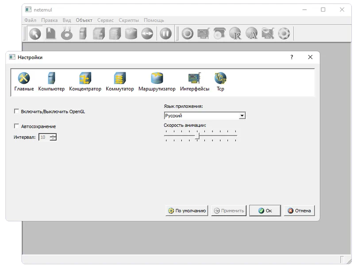Open the Скрипты menu
This screenshot has width=354, height=266.
coord(129,20)
